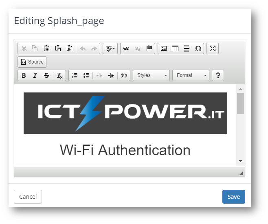Click the Redo arrow
Viewport: 268px width, 224px height.
pyautogui.click(x=94, y=48)
